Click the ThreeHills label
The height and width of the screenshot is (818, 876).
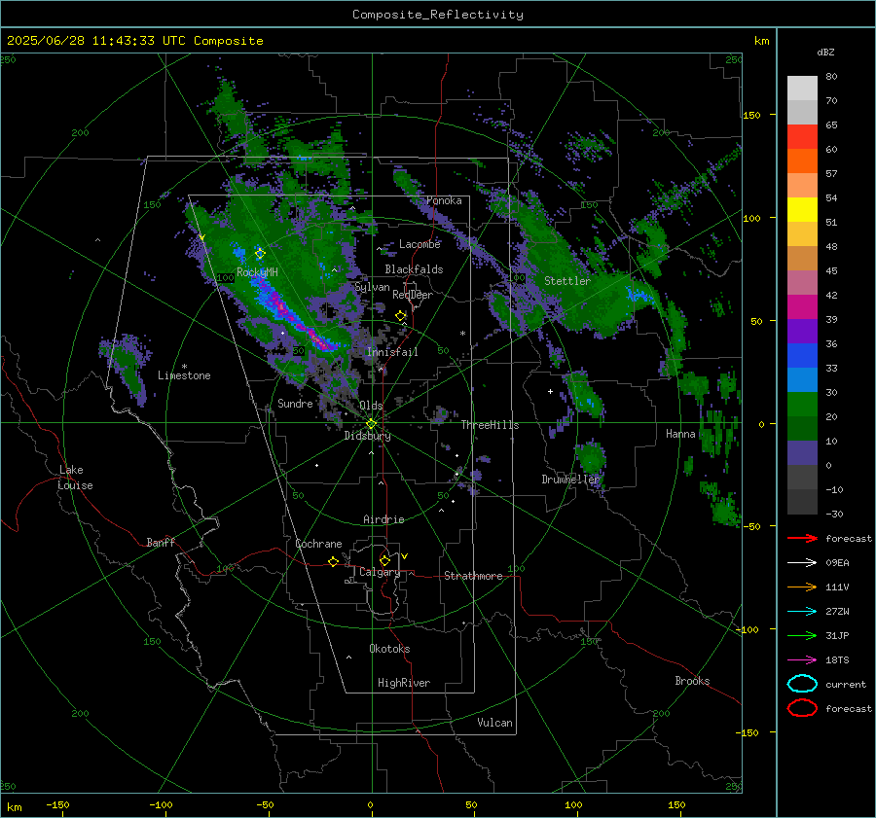(x=490, y=425)
